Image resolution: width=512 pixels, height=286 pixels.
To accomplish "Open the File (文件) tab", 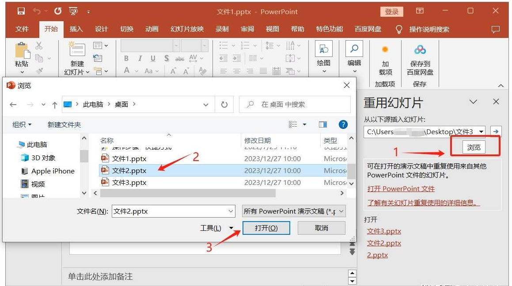I will (x=22, y=29).
